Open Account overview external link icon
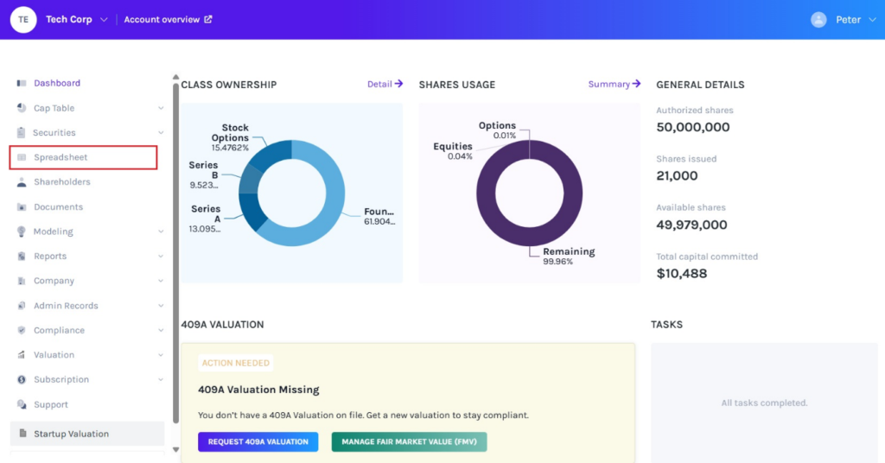The width and height of the screenshot is (885, 463). [207, 19]
